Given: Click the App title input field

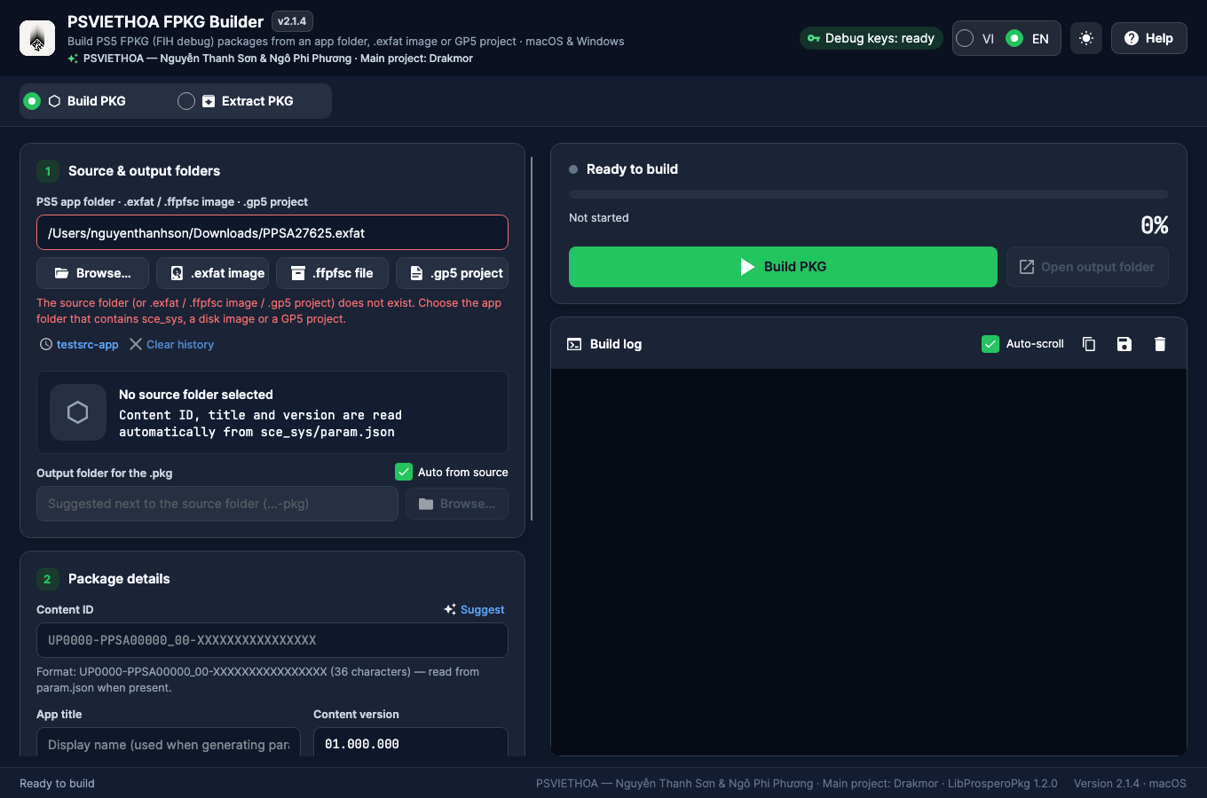Looking at the screenshot, I should coord(169,743).
